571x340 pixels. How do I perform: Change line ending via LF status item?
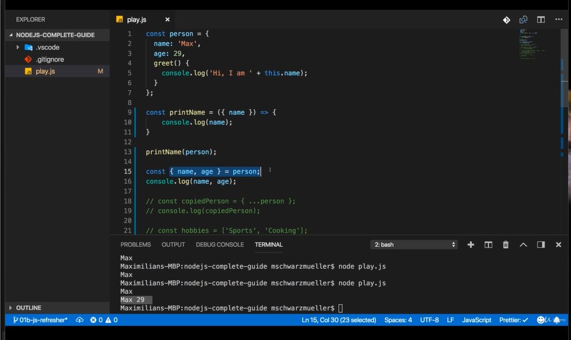[x=451, y=320]
